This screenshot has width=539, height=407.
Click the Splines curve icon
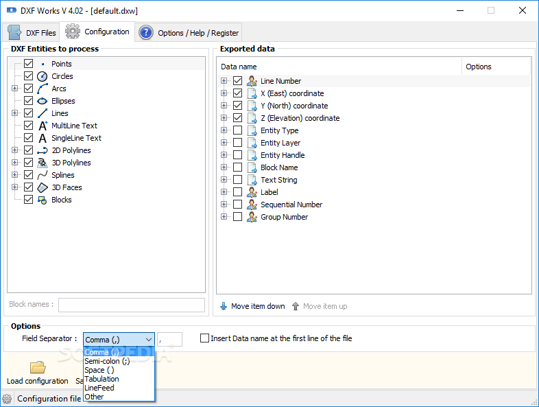(x=42, y=175)
